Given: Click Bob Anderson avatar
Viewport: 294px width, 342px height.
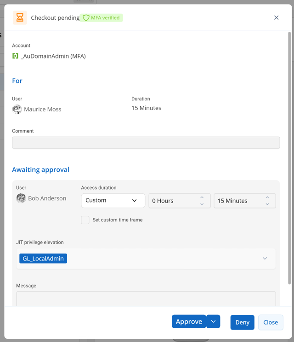Looking at the screenshot, I should 21,198.
